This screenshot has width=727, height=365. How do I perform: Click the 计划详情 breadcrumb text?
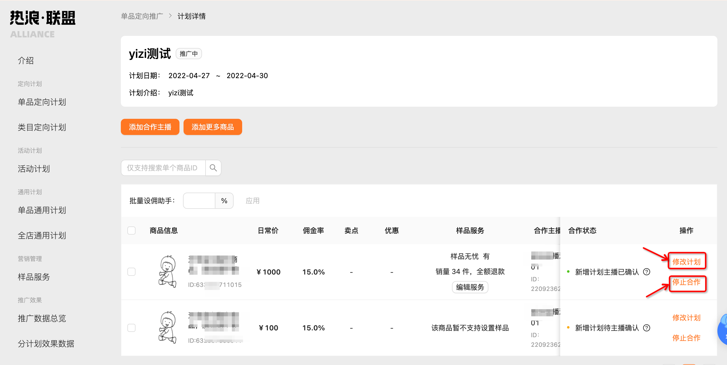pyautogui.click(x=191, y=16)
